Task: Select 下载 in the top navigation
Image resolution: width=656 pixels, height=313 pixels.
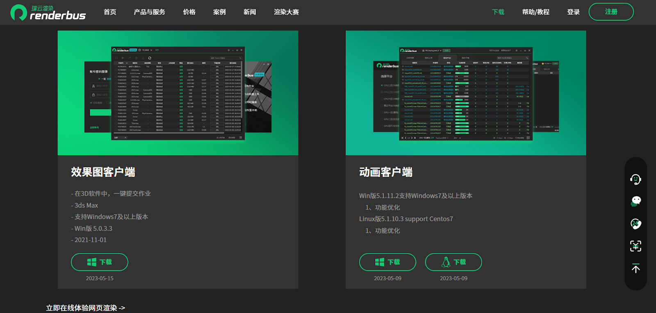Action: click(x=498, y=12)
